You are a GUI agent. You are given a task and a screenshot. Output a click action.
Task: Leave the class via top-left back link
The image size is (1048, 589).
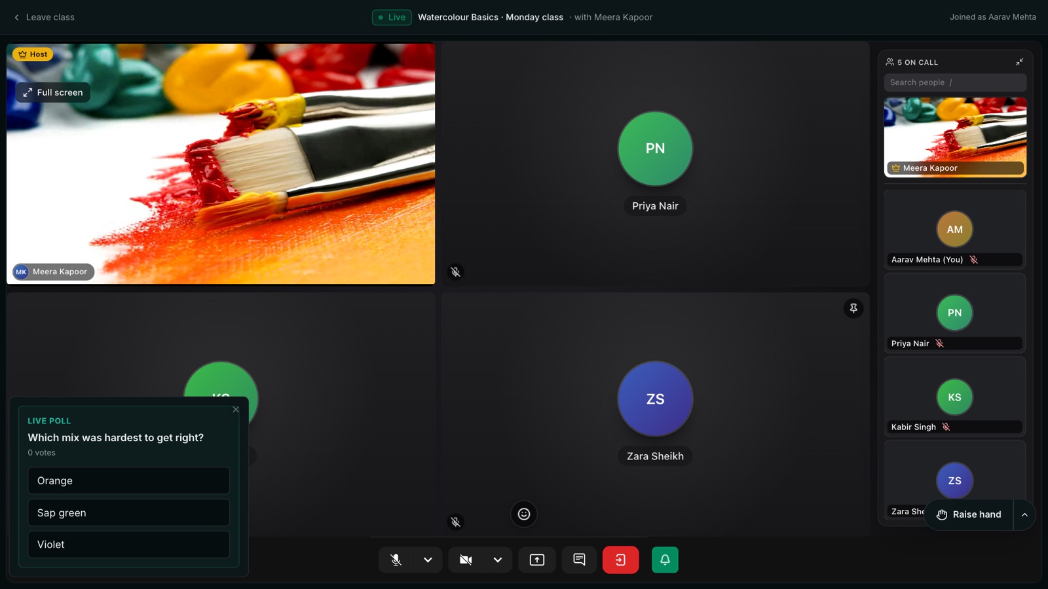click(44, 17)
